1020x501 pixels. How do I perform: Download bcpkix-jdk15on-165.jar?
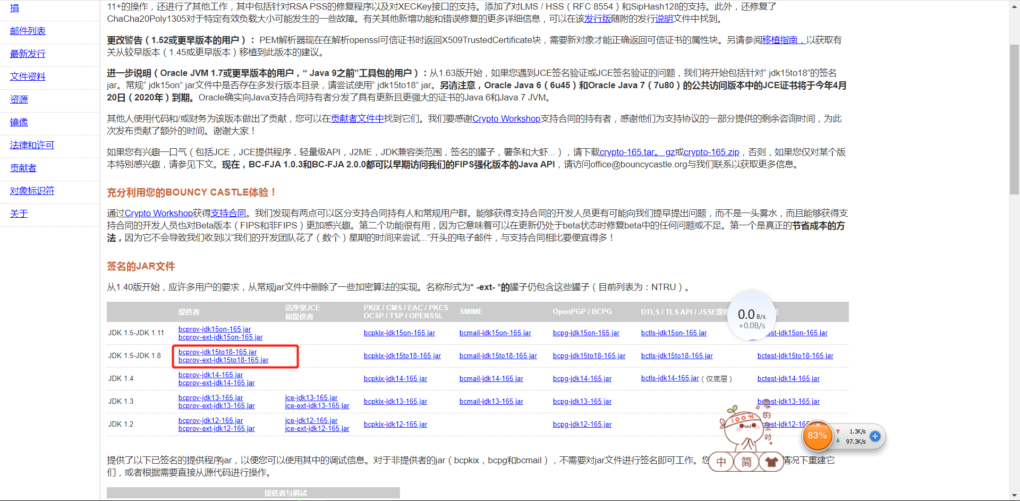tap(399, 333)
